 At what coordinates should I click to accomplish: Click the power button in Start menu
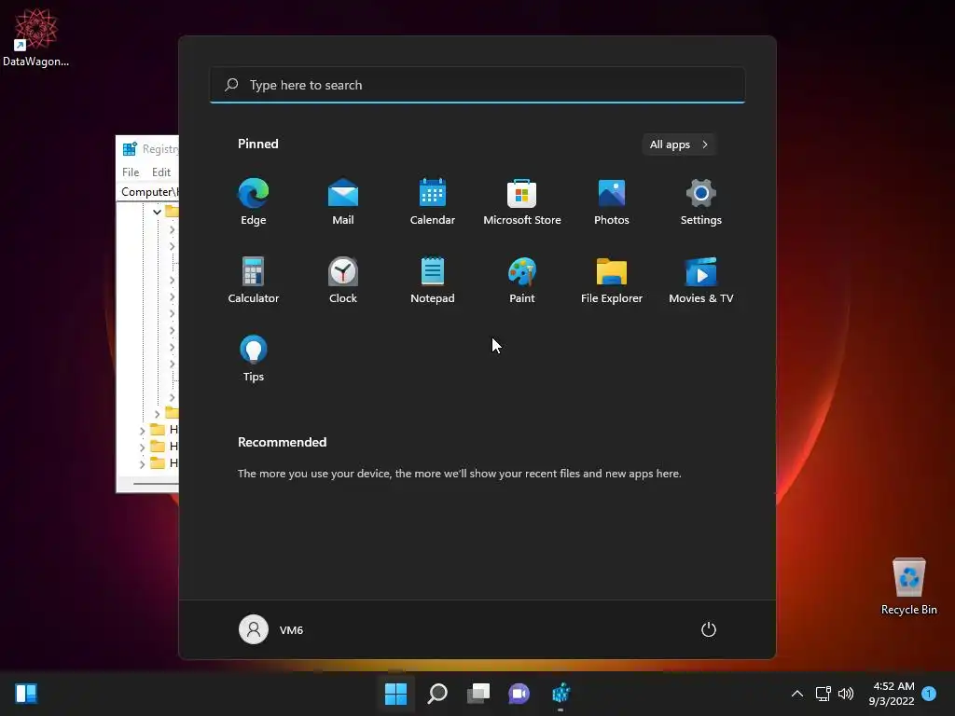(x=709, y=629)
